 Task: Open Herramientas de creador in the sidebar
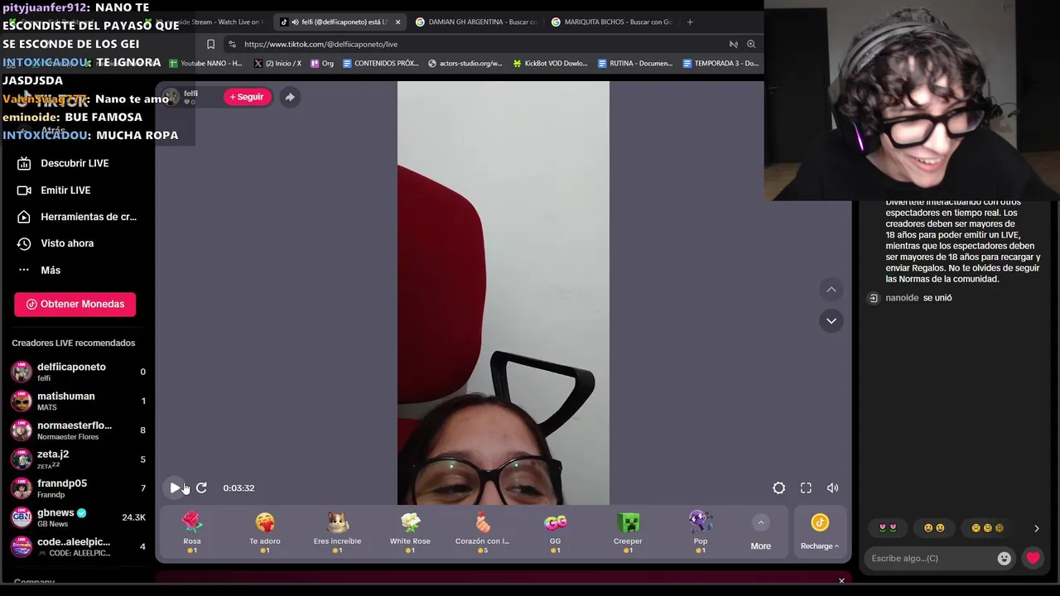pos(79,217)
